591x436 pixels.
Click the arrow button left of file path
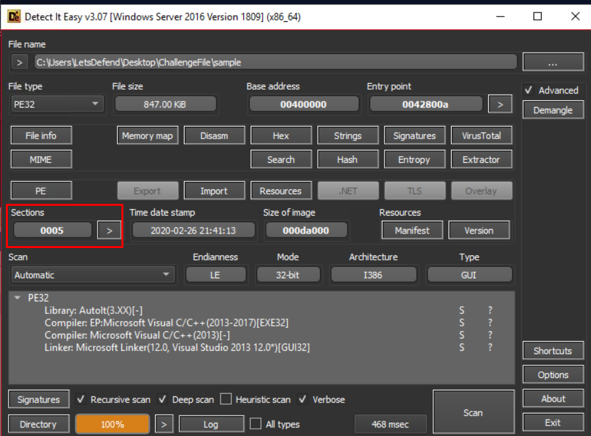click(20, 63)
